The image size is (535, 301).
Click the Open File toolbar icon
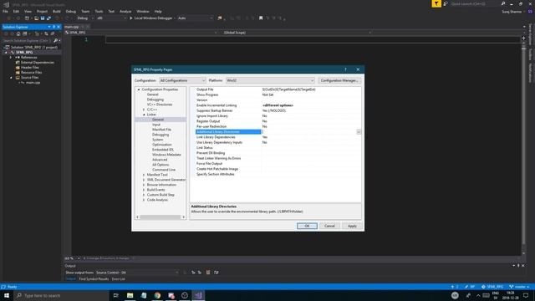pos(36,18)
